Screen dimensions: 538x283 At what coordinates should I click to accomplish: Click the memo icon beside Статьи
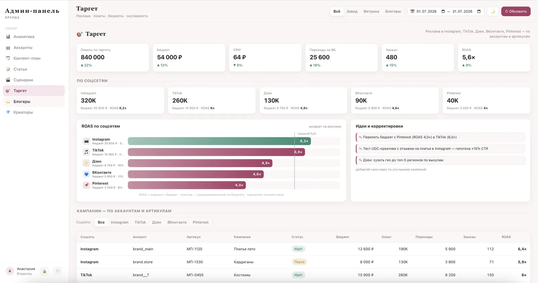tap(8, 69)
